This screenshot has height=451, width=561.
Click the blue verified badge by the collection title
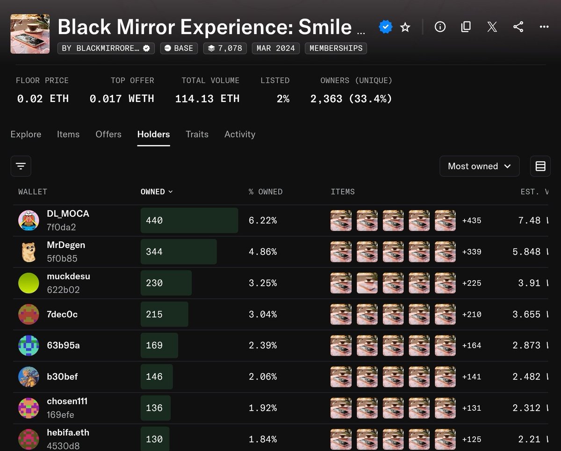[385, 27]
